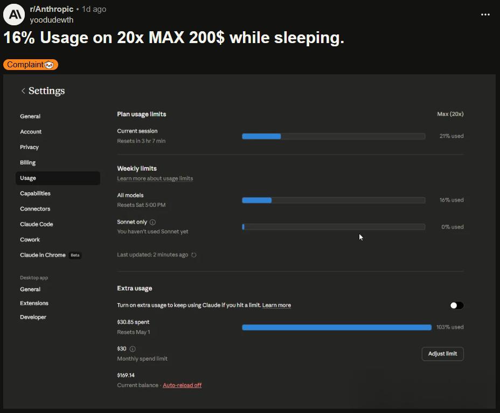The image size is (500, 413).
Task: Enable the extra usage toggle switch
Action: (x=456, y=305)
